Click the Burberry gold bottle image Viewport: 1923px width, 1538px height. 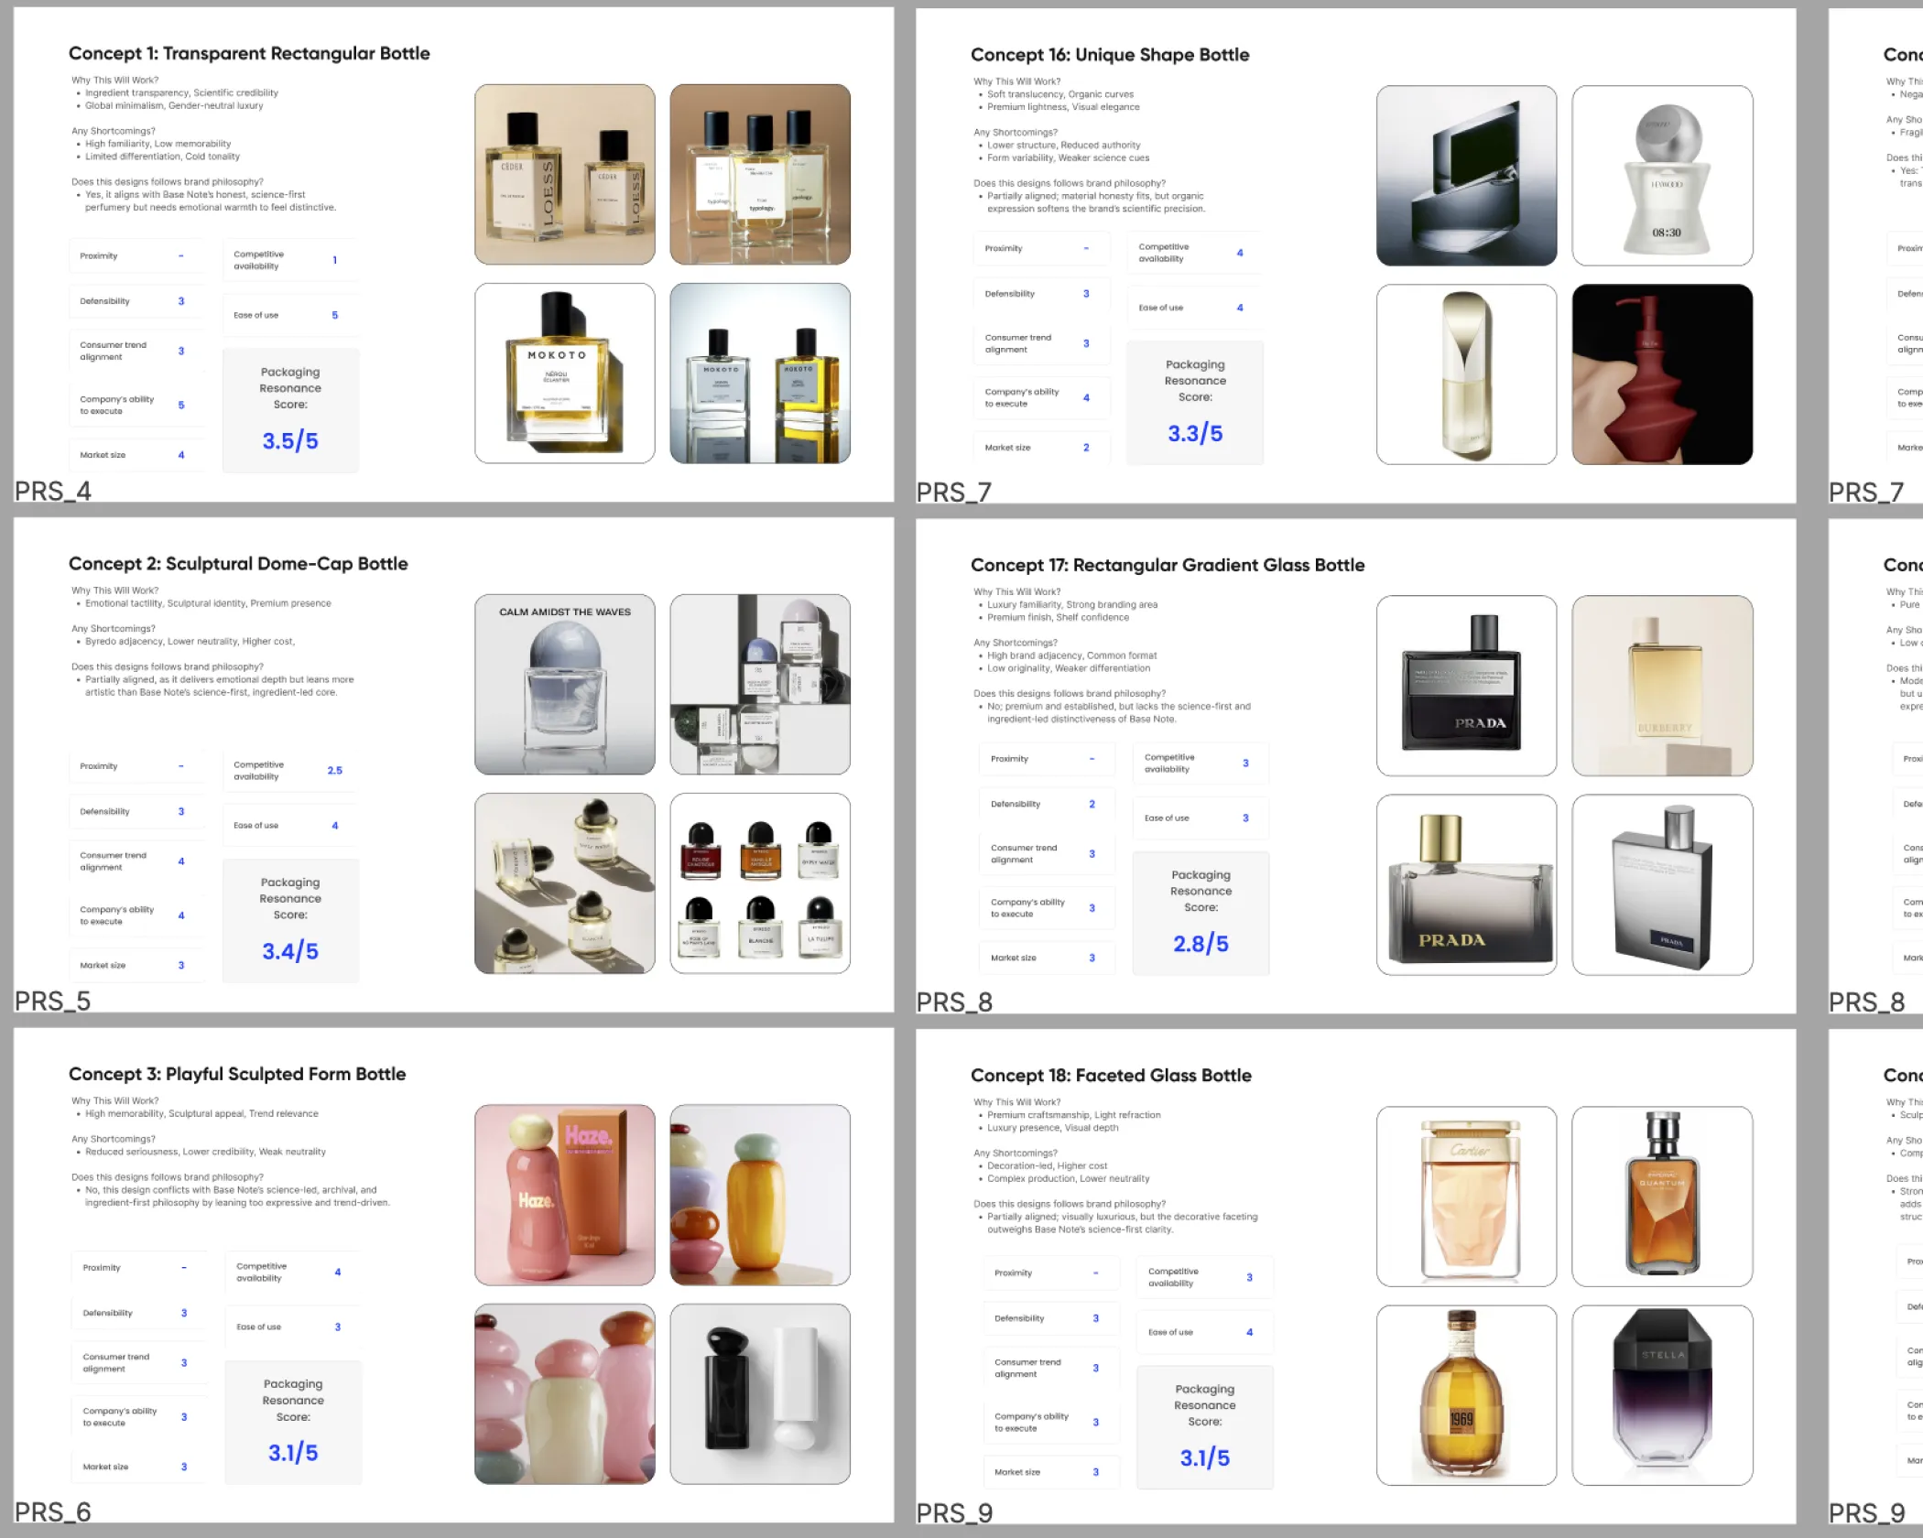click(x=1662, y=686)
